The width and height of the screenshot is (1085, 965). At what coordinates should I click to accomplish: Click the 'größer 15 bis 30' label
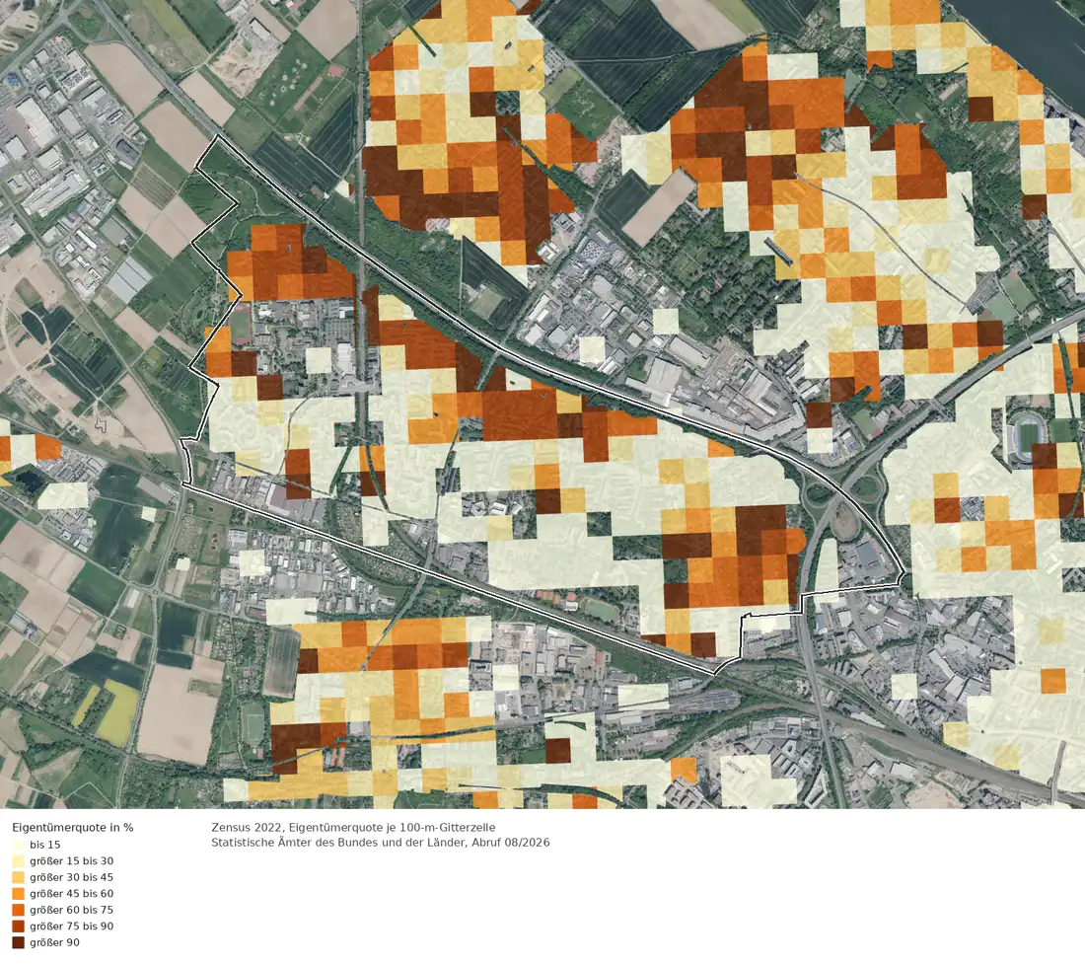[x=71, y=861]
